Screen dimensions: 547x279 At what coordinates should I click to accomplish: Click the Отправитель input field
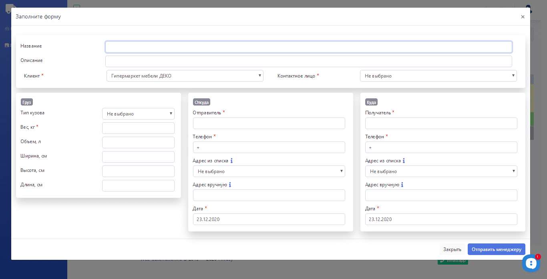pyautogui.click(x=269, y=123)
